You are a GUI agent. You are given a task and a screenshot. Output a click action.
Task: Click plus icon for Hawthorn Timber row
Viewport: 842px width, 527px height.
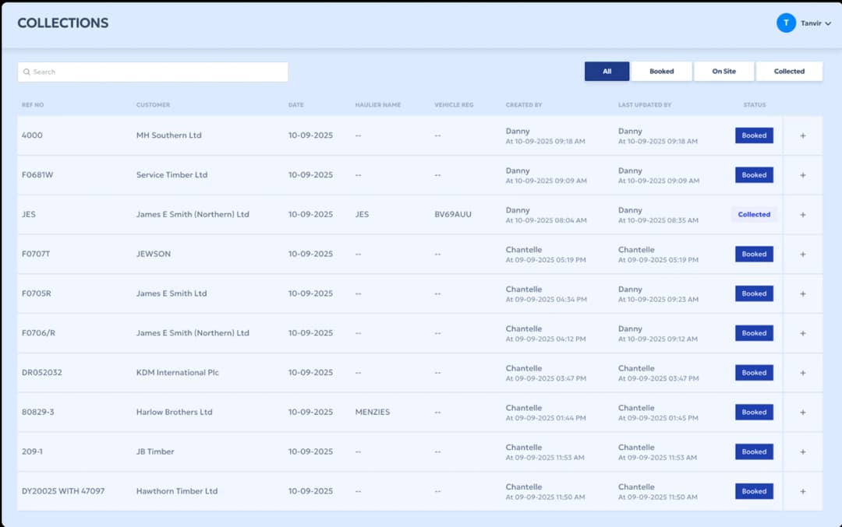(x=802, y=491)
